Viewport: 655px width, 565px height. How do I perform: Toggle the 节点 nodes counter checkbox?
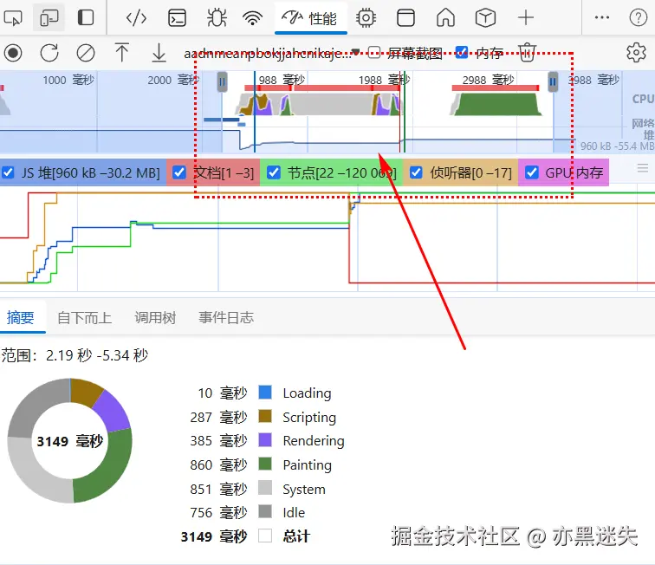point(274,172)
